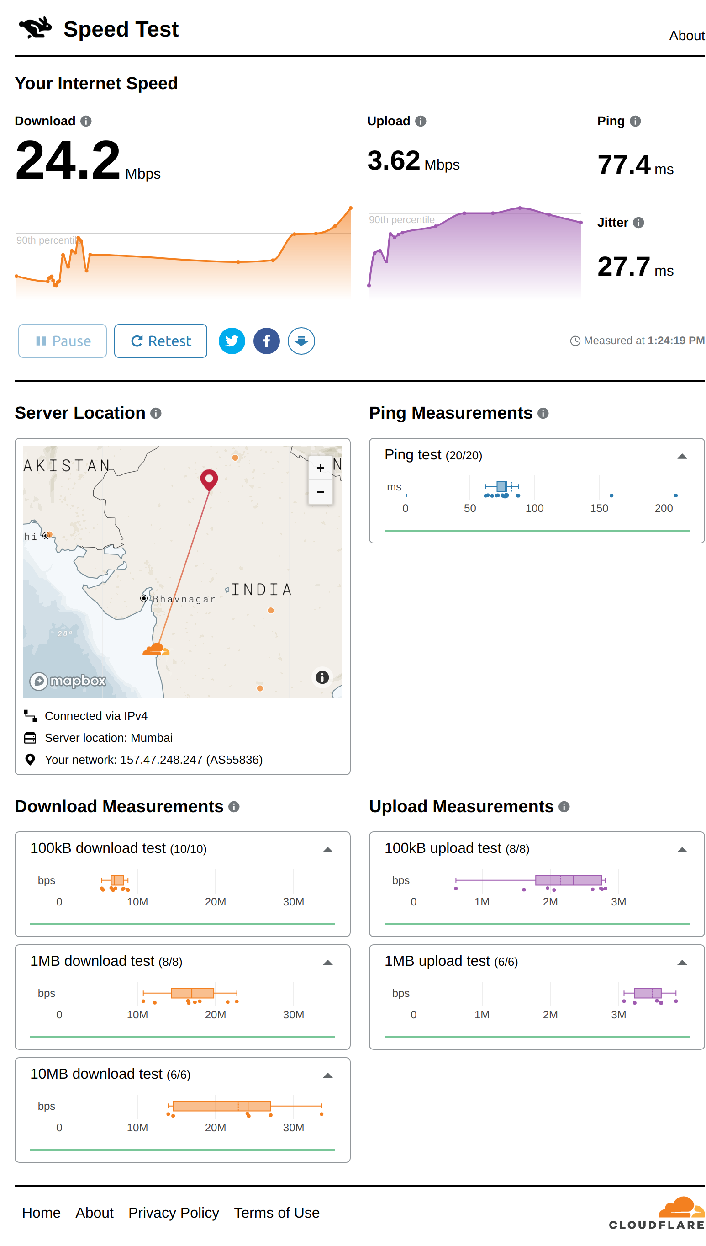The height and width of the screenshot is (1246, 706).
Task: Click the red location pin on map
Action: [x=209, y=480]
